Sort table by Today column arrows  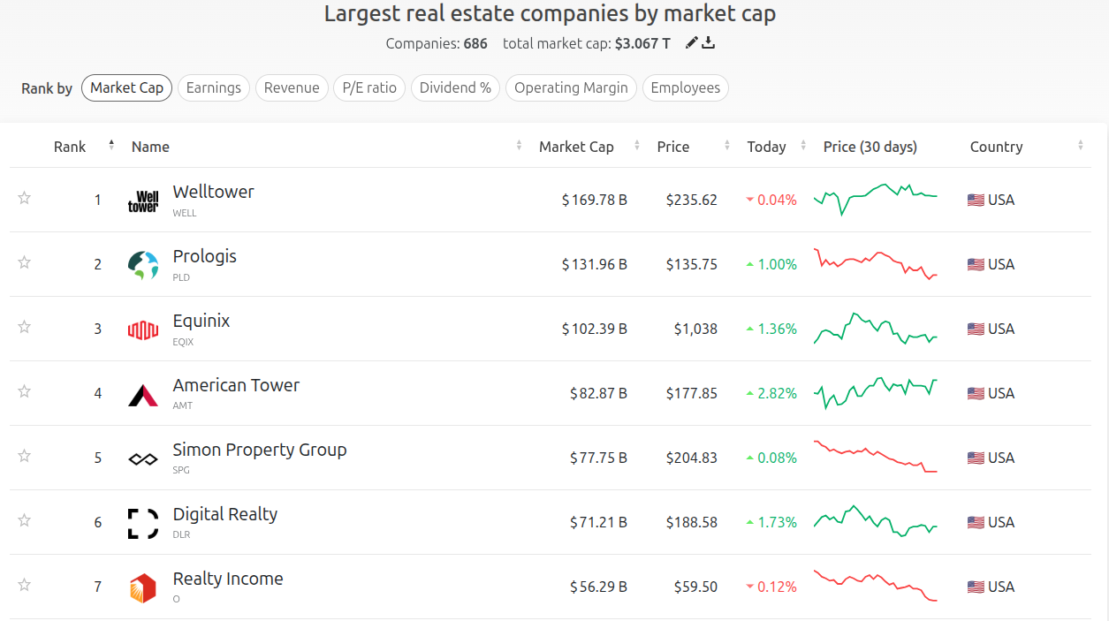click(803, 146)
